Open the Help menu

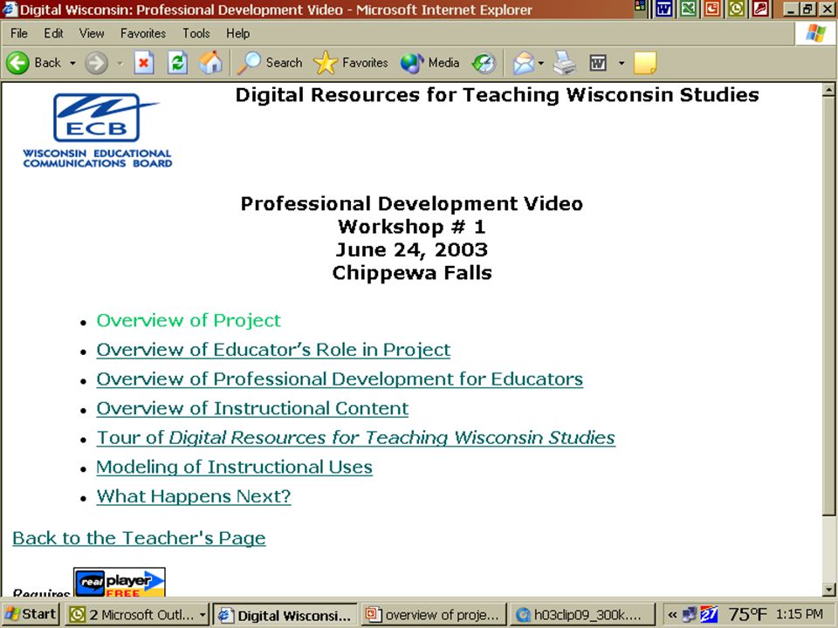click(x=237, y=34)
